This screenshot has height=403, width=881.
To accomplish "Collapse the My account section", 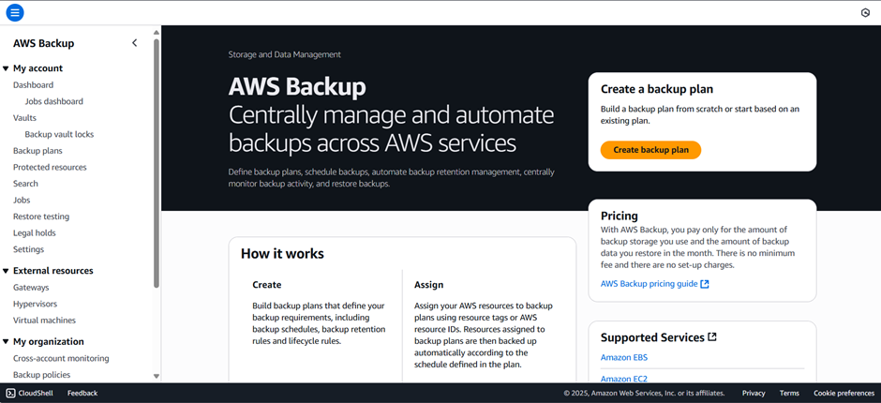I will click(x=6, y=68).
